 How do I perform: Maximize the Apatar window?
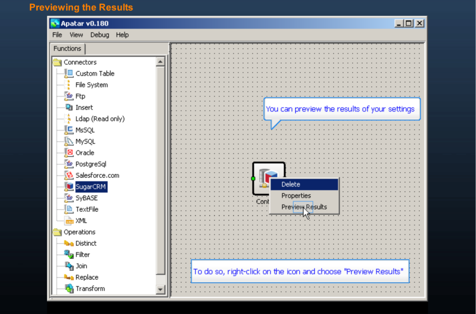click(x=409, y=23)
